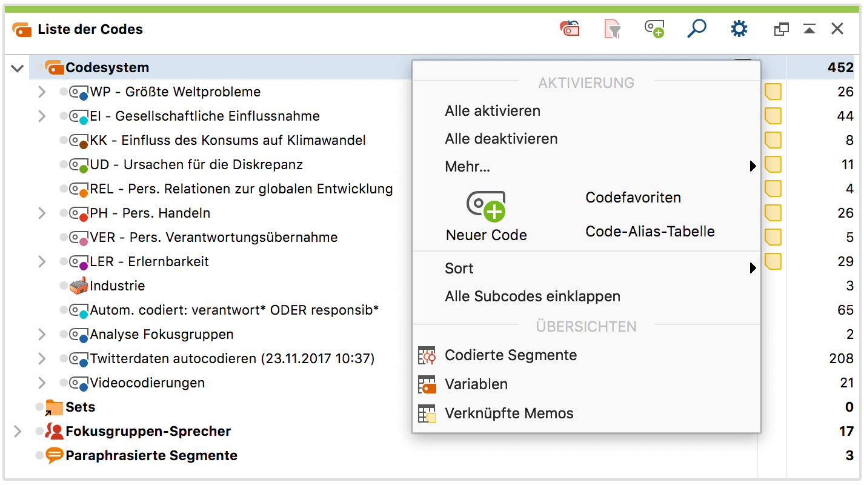Open Code-Alias-Tabelle

point(650,232)
